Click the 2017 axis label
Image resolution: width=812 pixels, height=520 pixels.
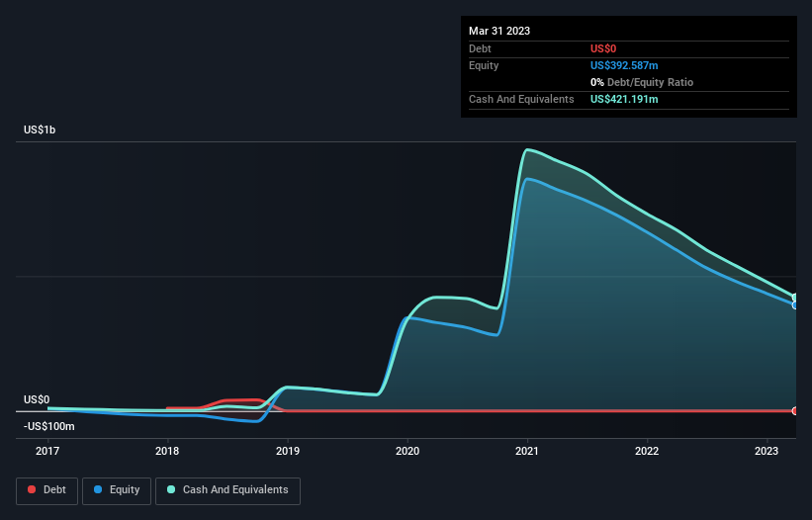tap(47, 451)
